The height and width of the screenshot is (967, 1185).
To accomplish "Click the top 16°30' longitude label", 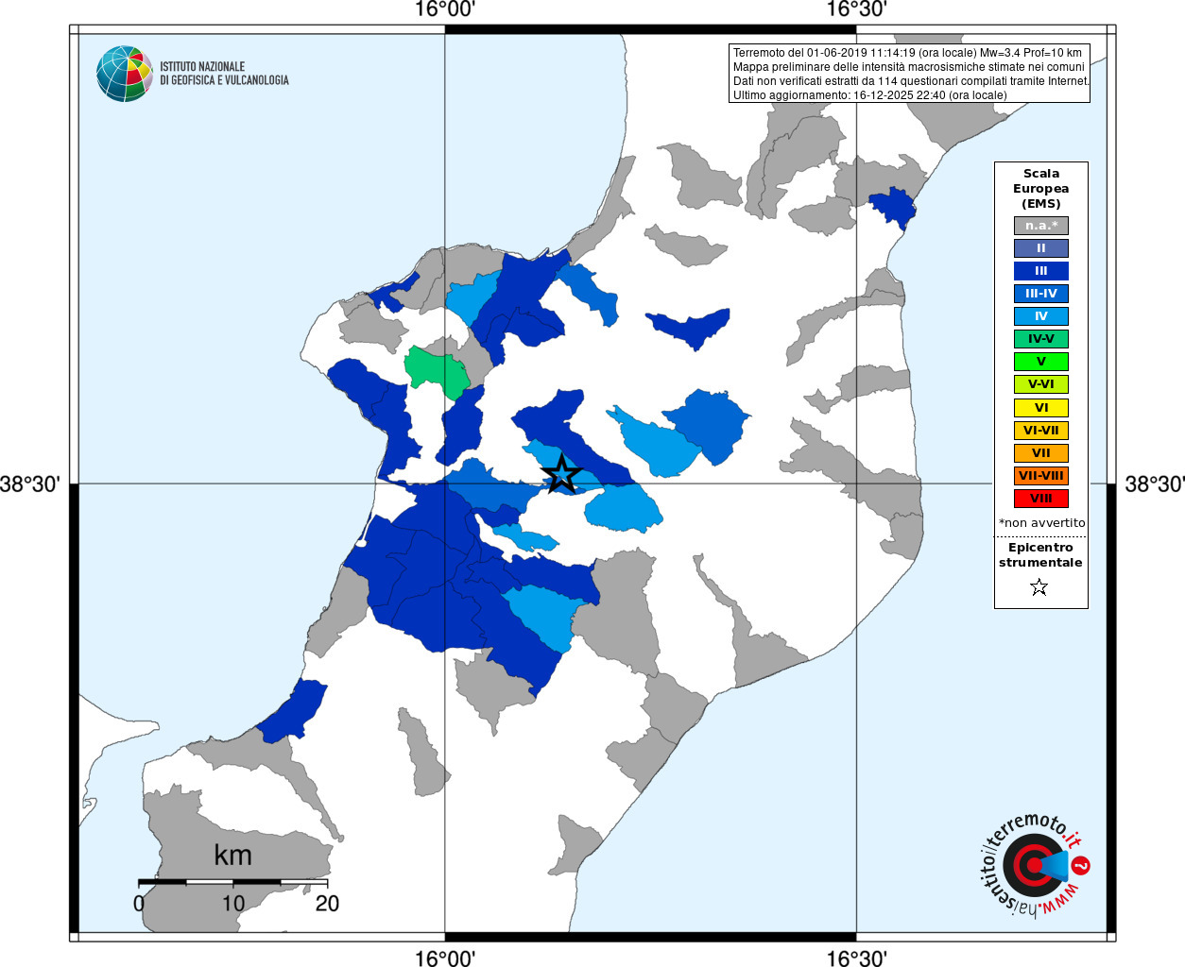I will tap(857, 9).
